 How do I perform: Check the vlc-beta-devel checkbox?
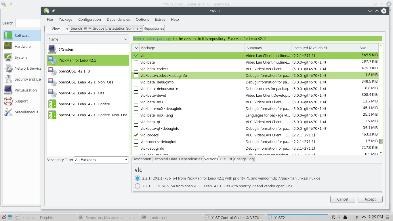[136, 95]
